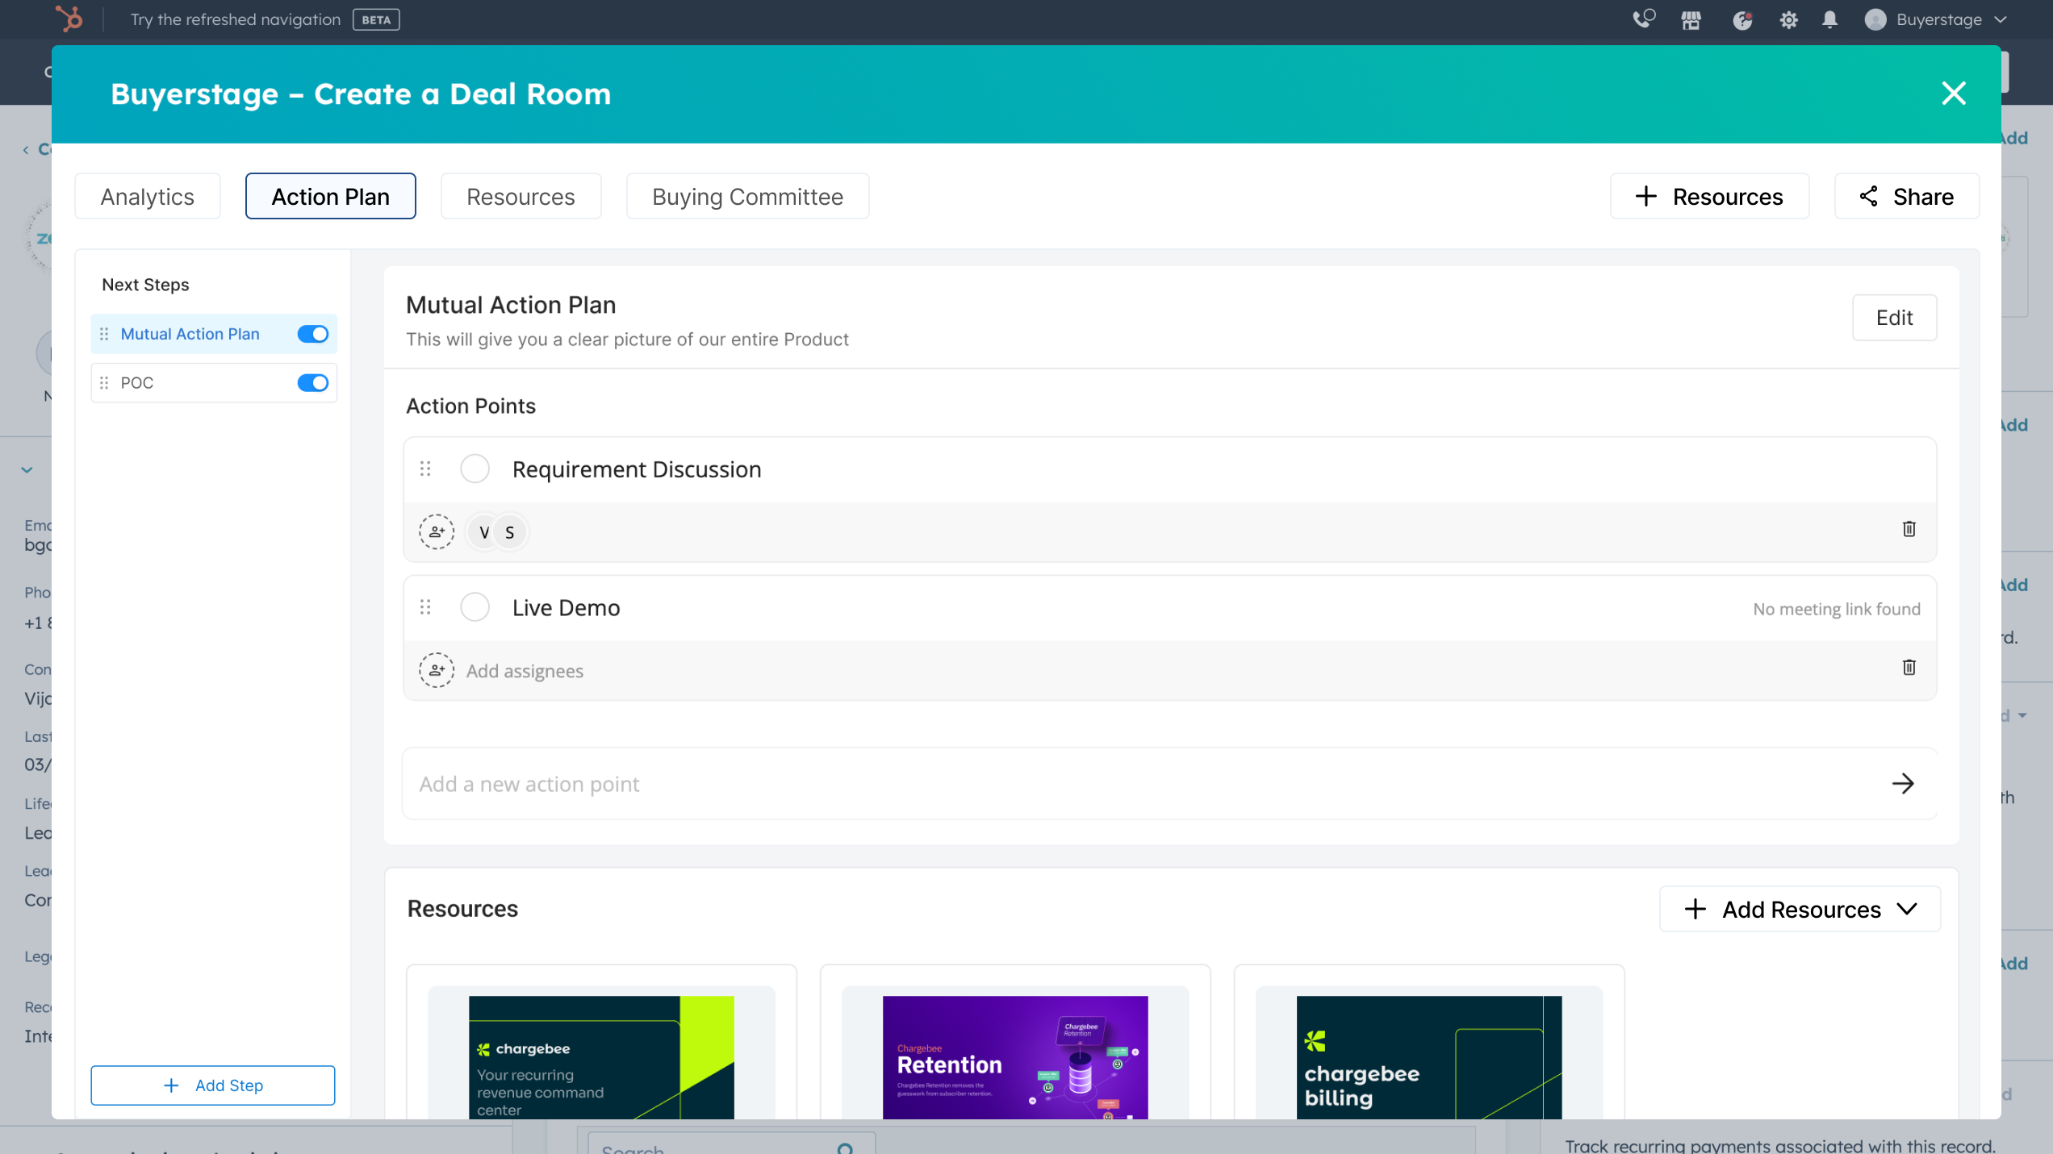Click the Add a new action point field

tap(1130, 784)
